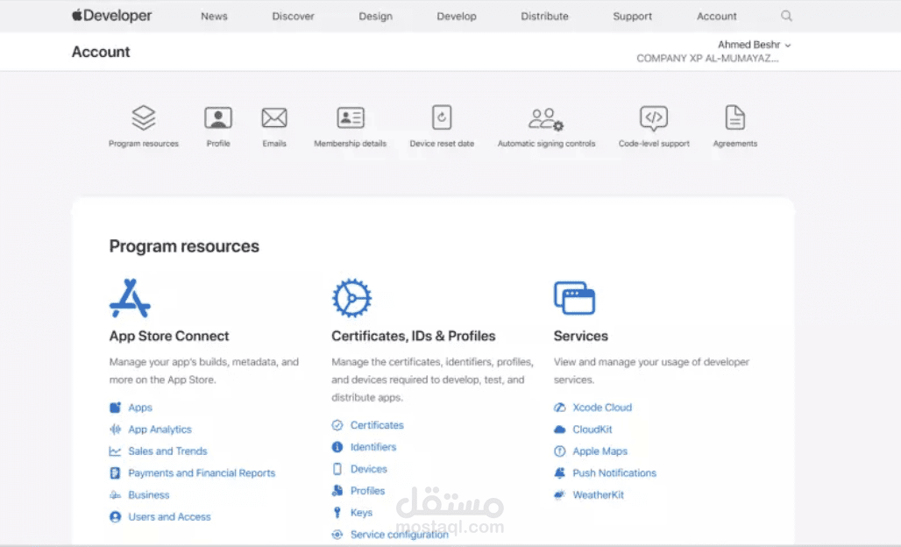Open the Push Notifications link
The height and width of the screenshot is (547, 901).
point(614,472)
